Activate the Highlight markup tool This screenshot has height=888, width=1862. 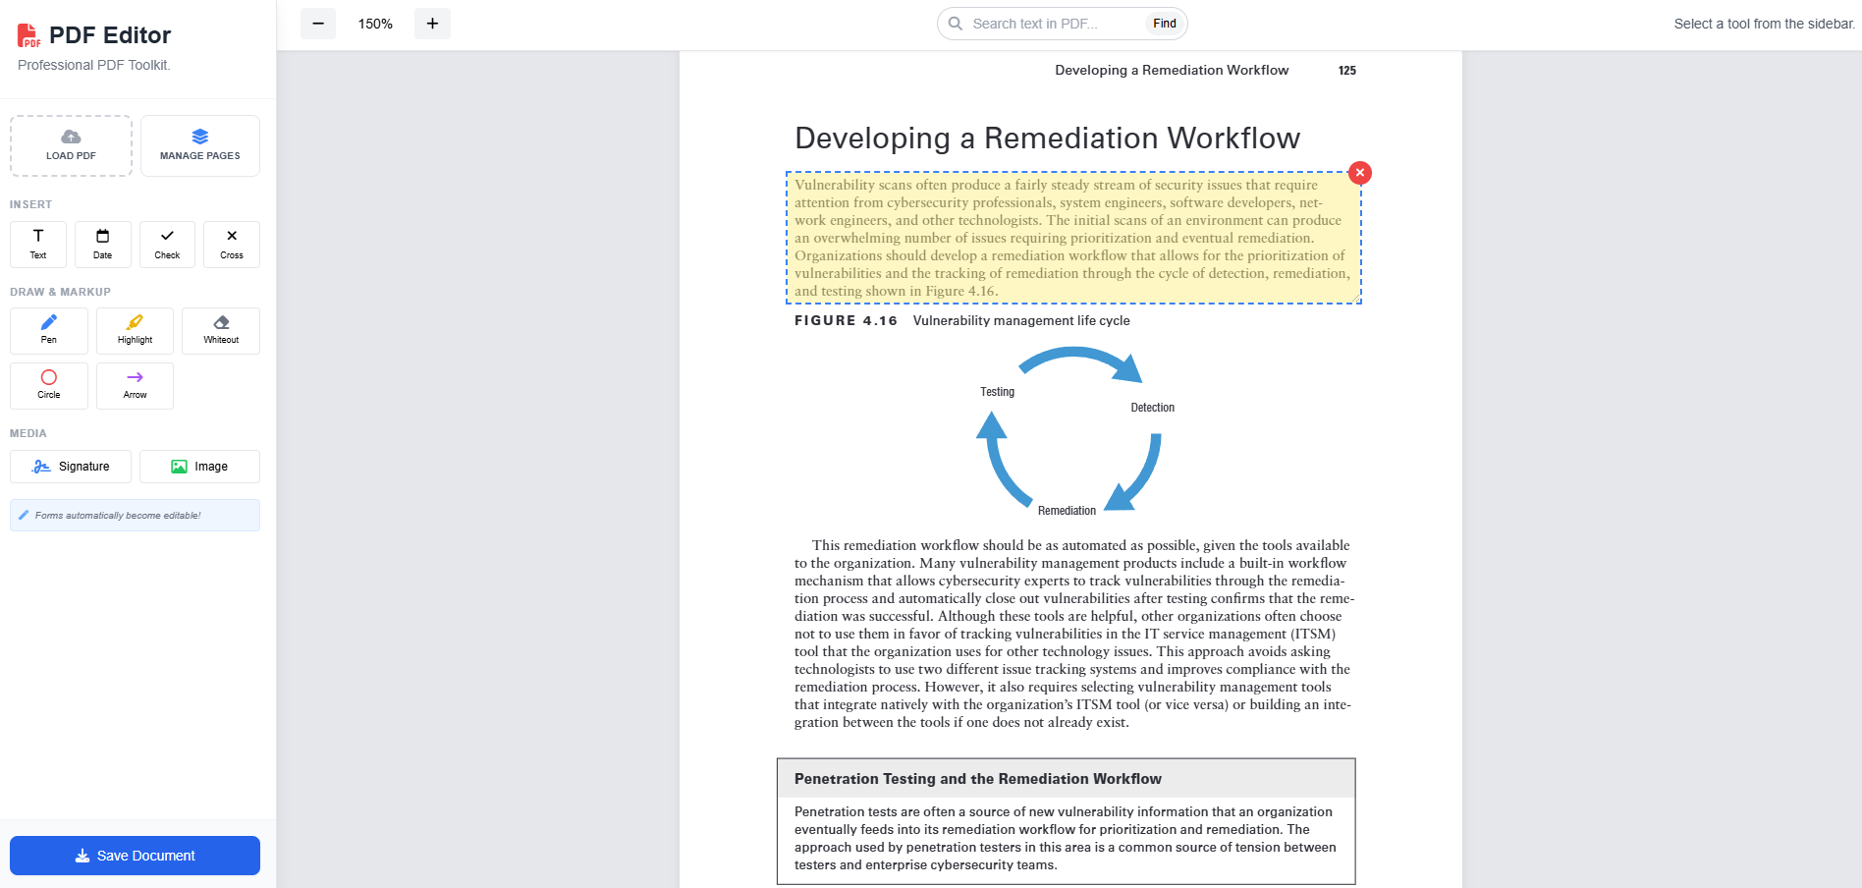click(135, 330)
